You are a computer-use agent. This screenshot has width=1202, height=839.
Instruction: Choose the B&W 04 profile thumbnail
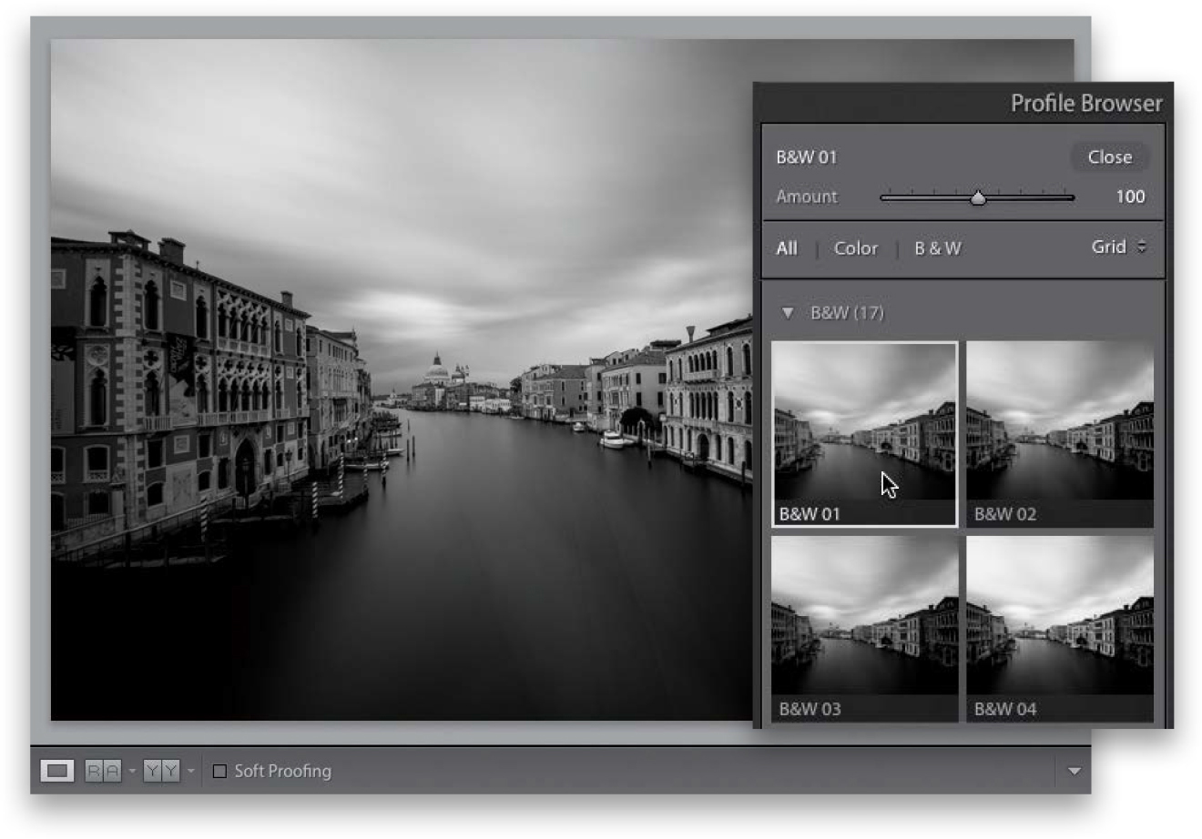click(x=1060, y=629)
